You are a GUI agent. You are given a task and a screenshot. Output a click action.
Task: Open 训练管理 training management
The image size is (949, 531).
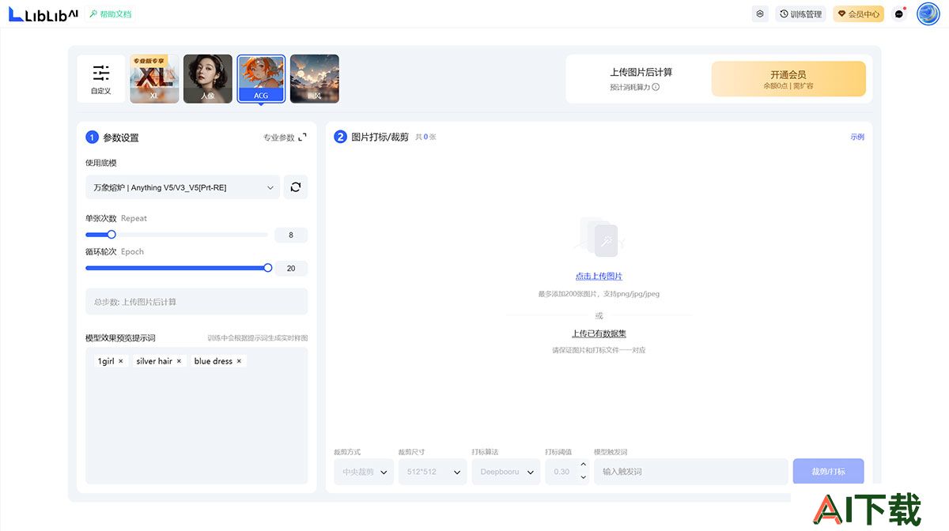(800, 14)
